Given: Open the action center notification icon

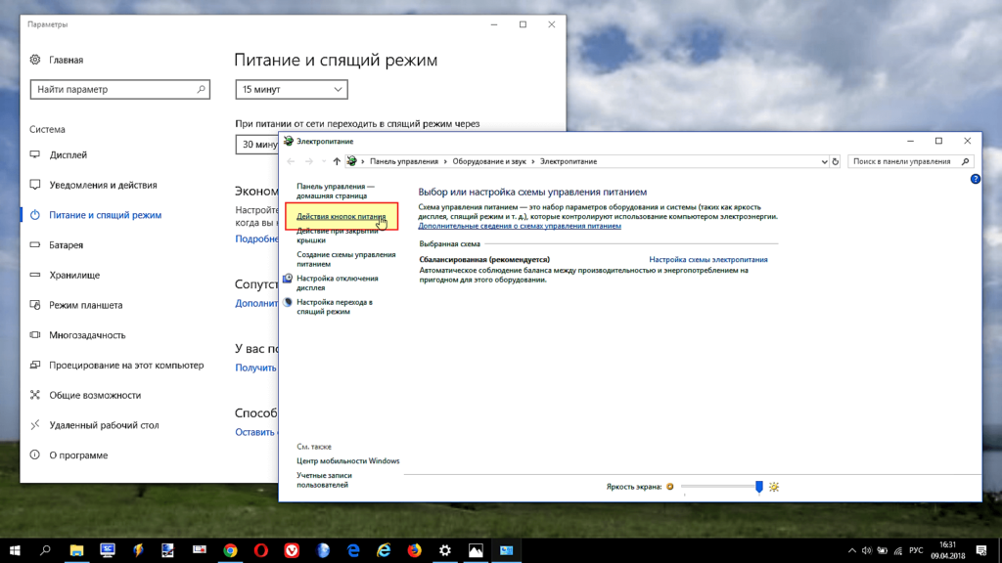Looking at the screenshot, I should click(980, 550).
